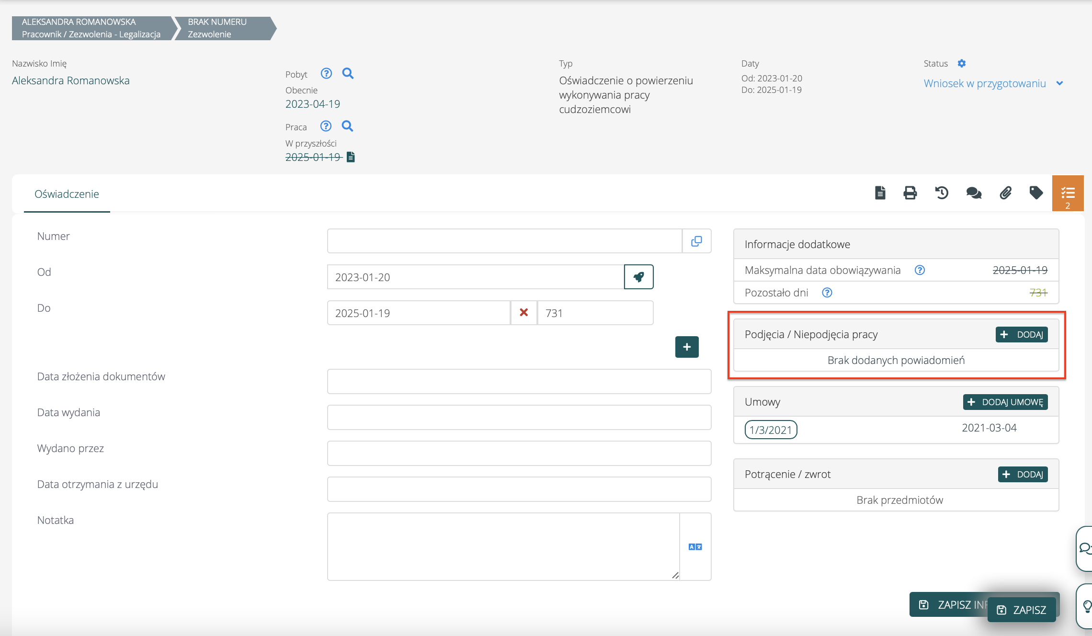Open the orange checklist tasks icon
The height and width of the screenshot is (636, 1092).
1068,193
